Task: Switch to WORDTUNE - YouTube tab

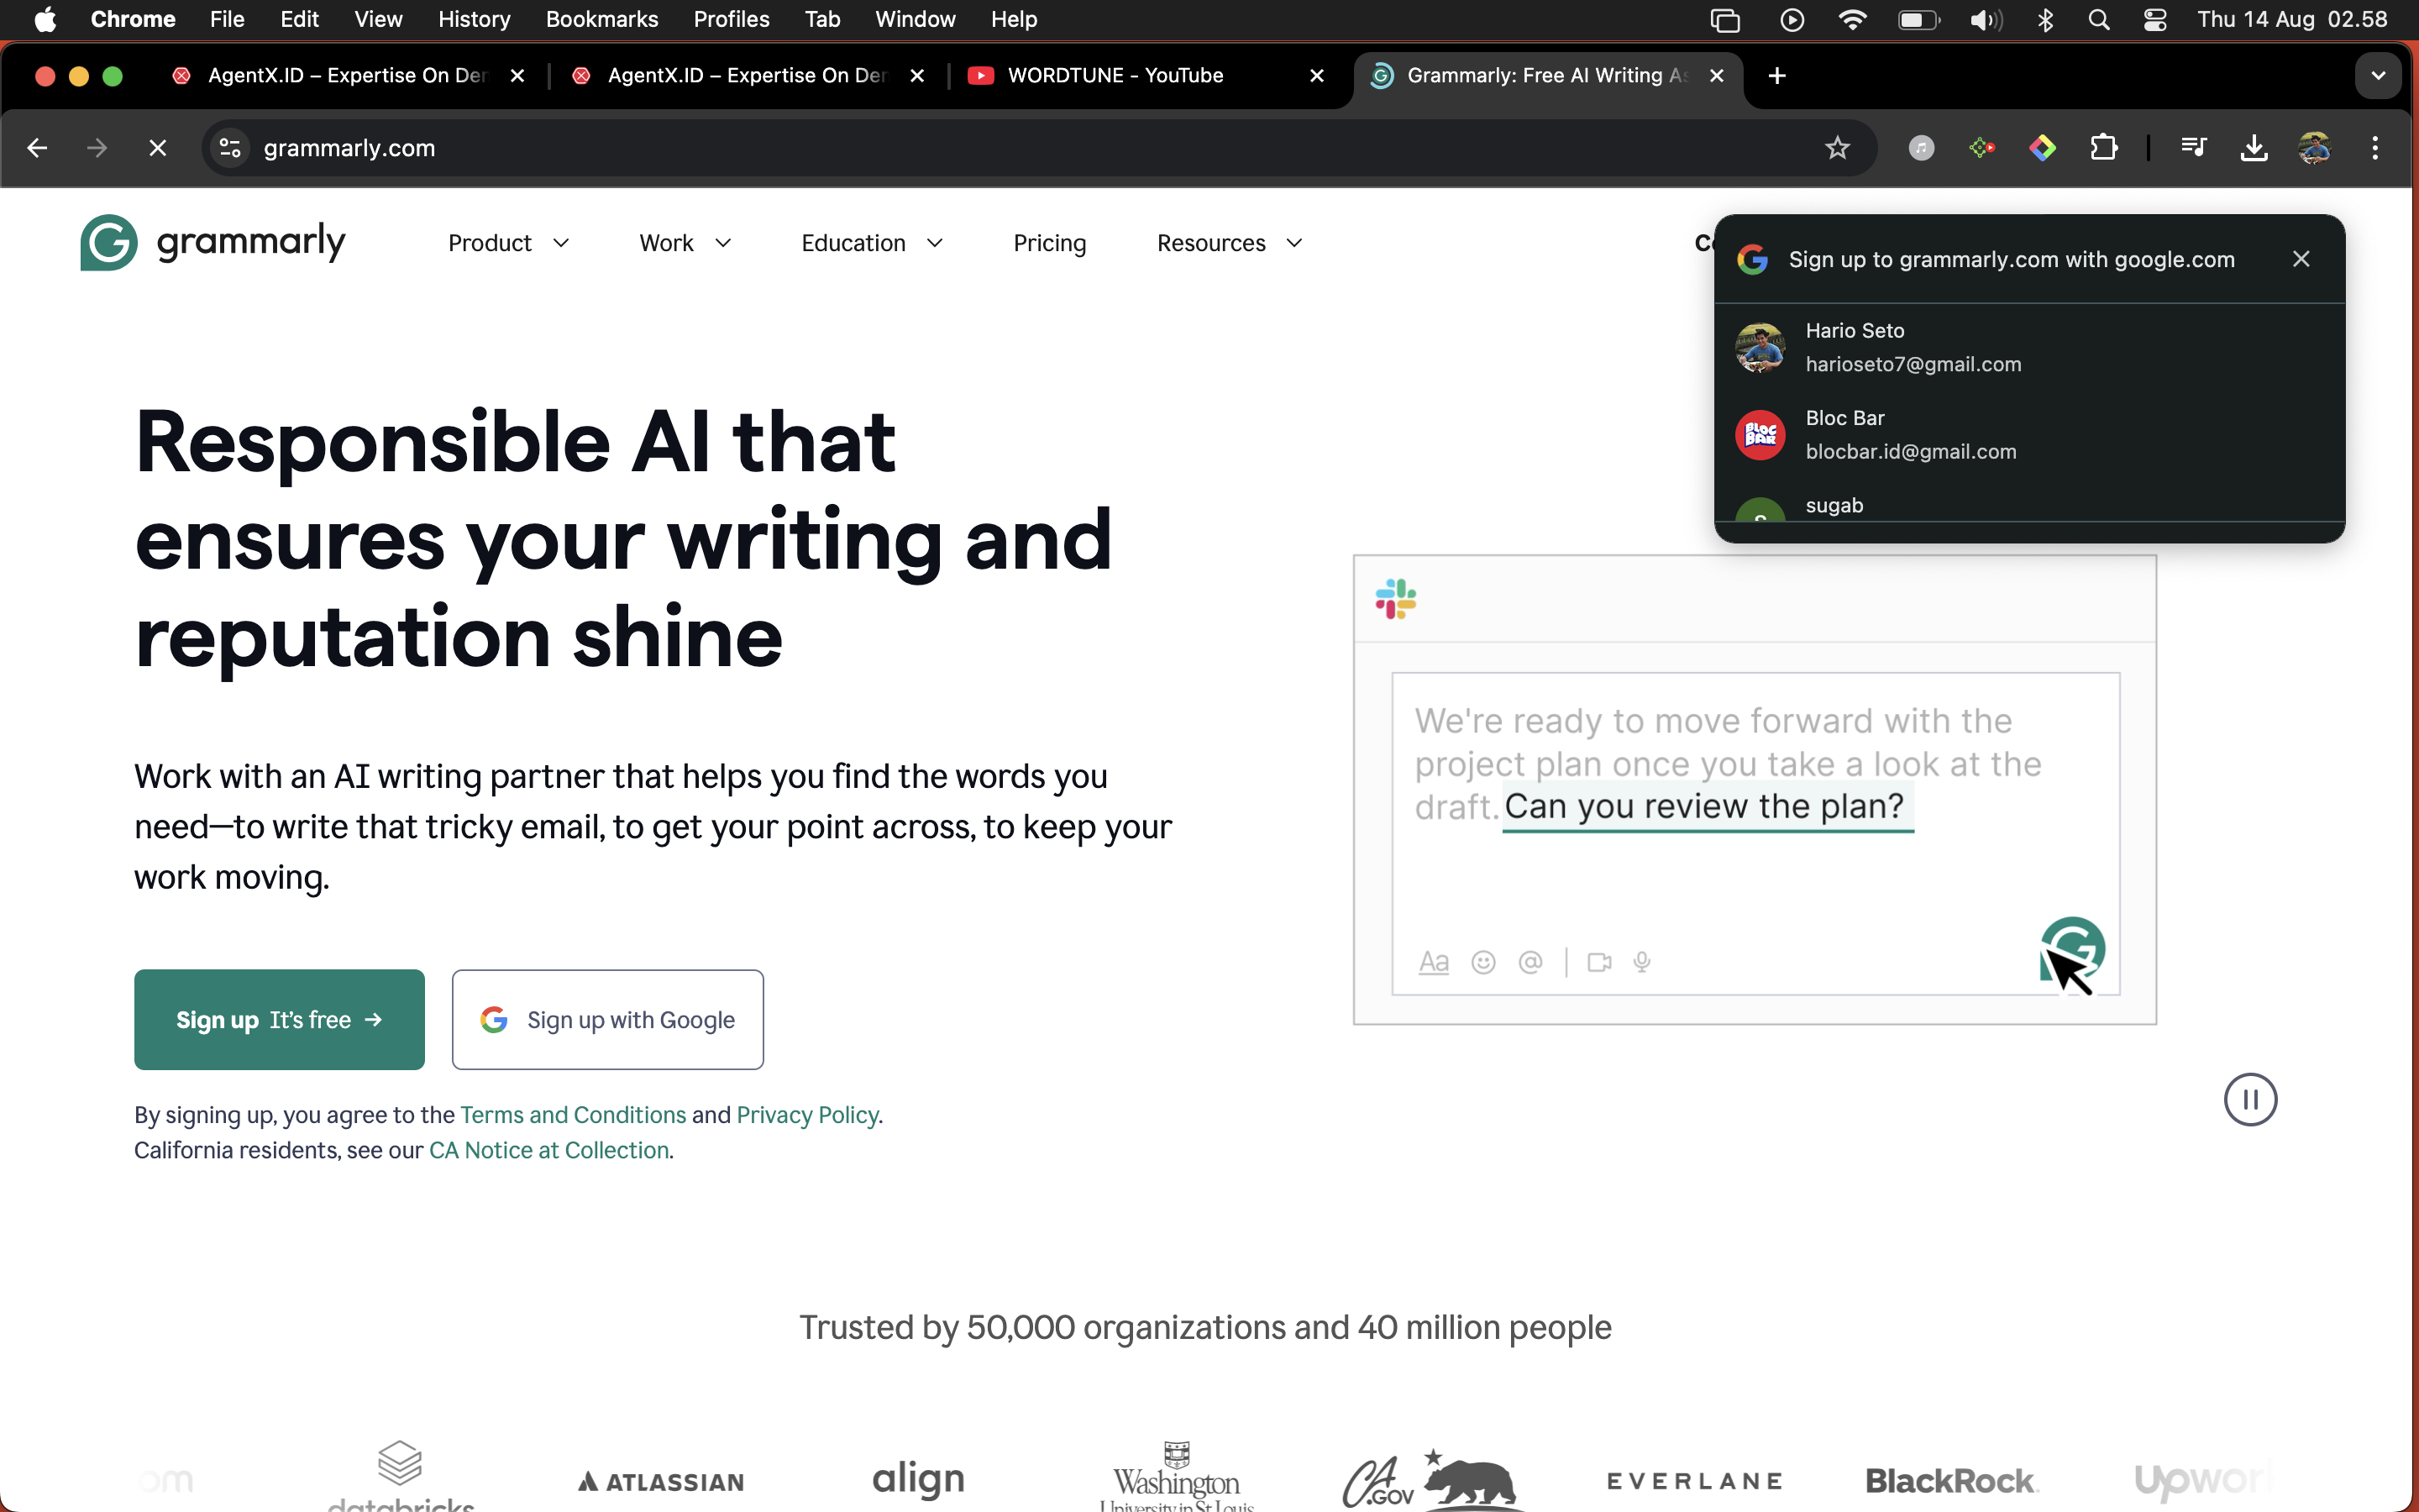Action: point(1115,76)
